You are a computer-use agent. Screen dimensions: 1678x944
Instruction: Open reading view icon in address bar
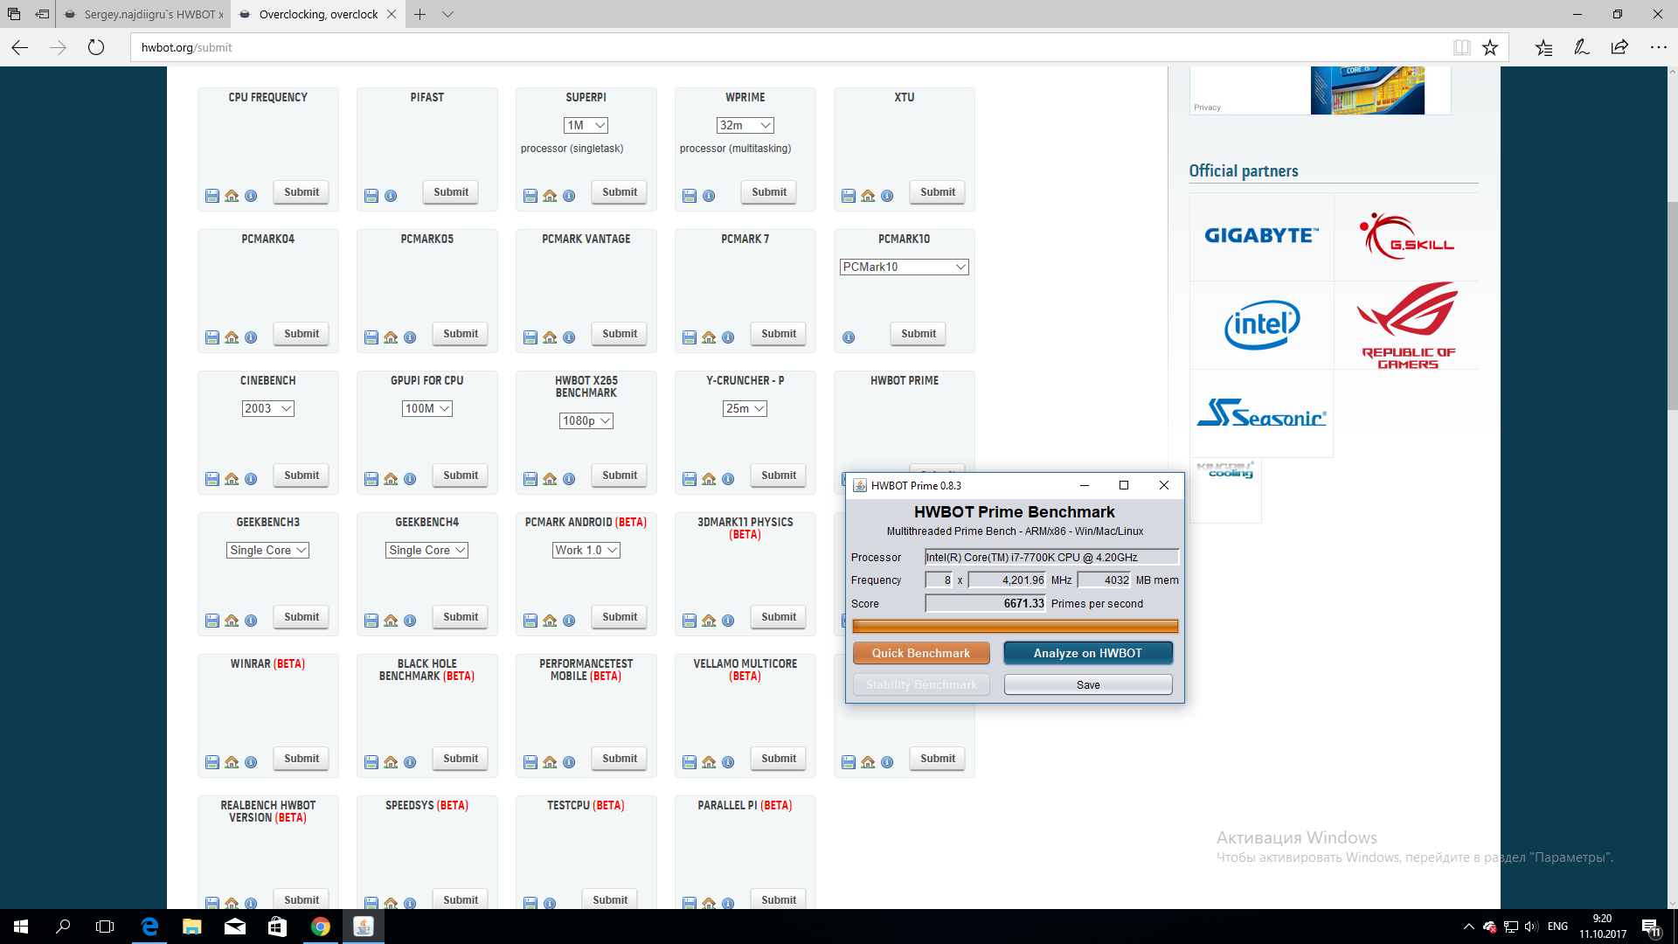(1461, 47)
